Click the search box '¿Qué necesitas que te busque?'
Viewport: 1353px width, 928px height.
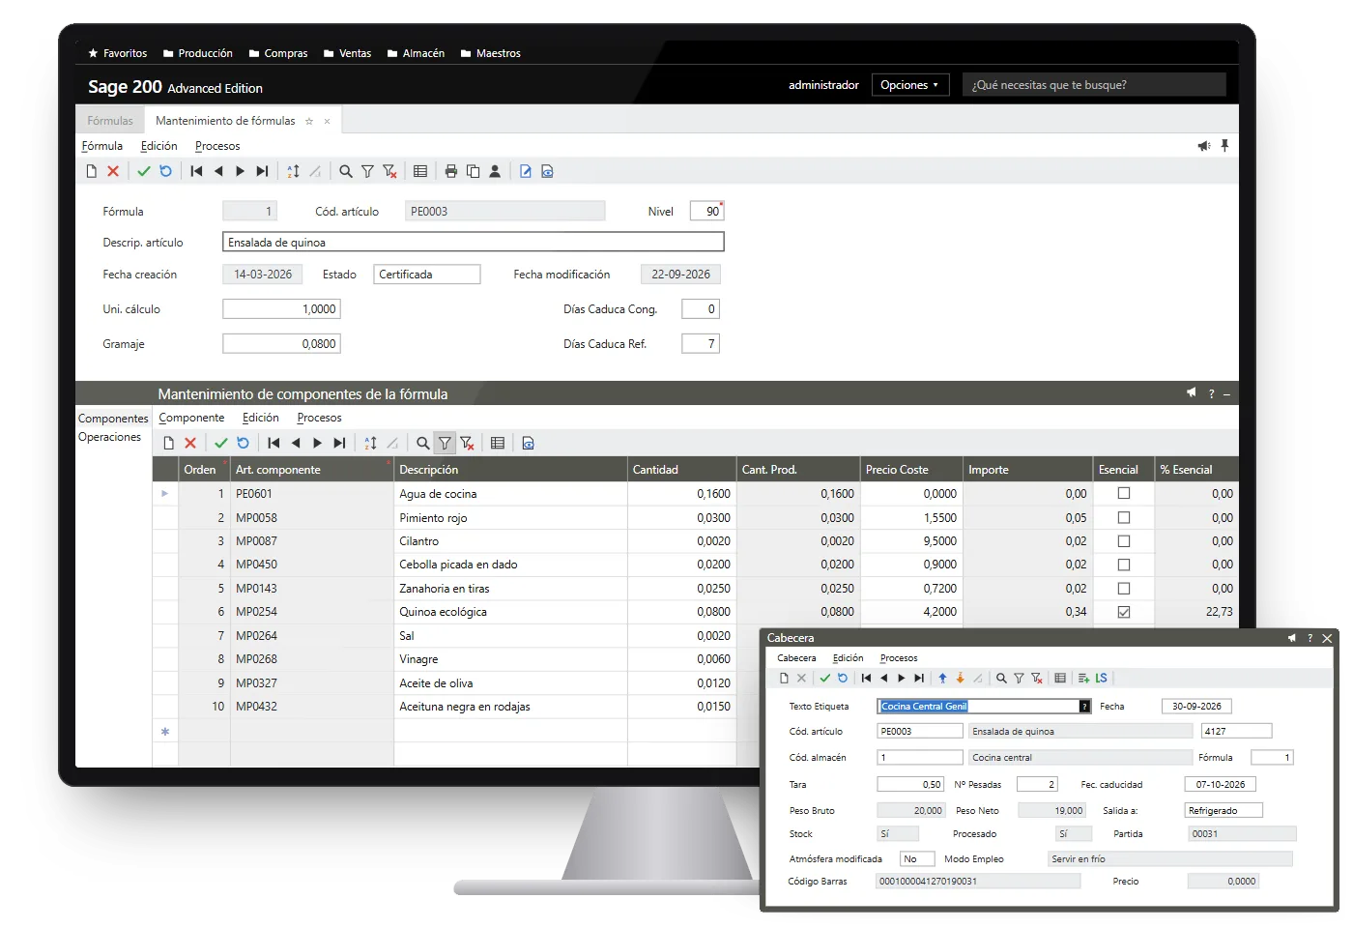1094,85
